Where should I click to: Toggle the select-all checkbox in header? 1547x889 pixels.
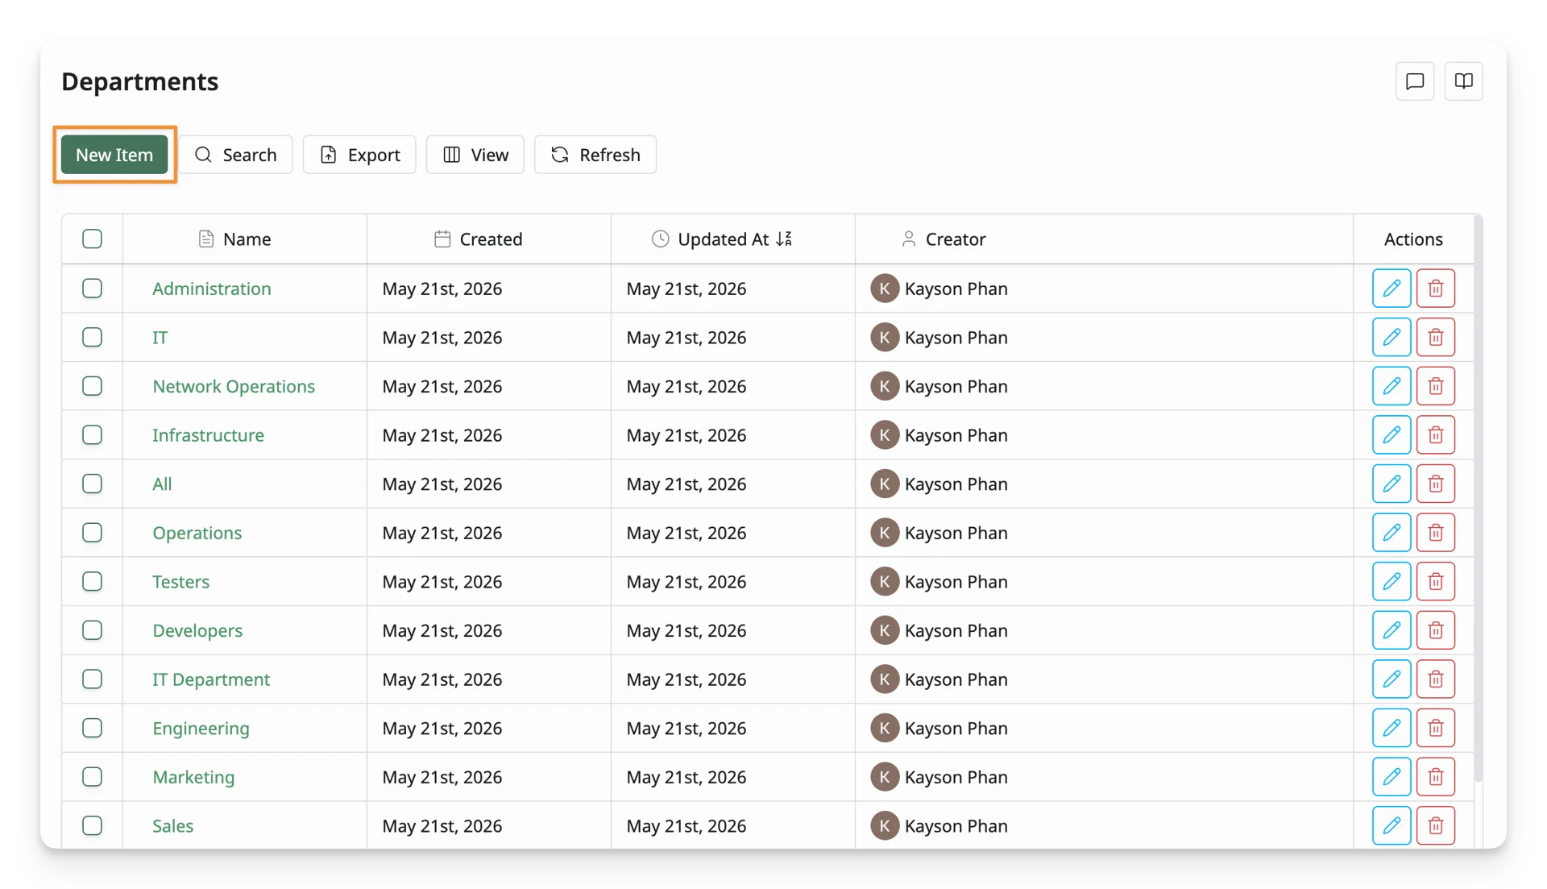pyautogui.click(x=92, y=239)
